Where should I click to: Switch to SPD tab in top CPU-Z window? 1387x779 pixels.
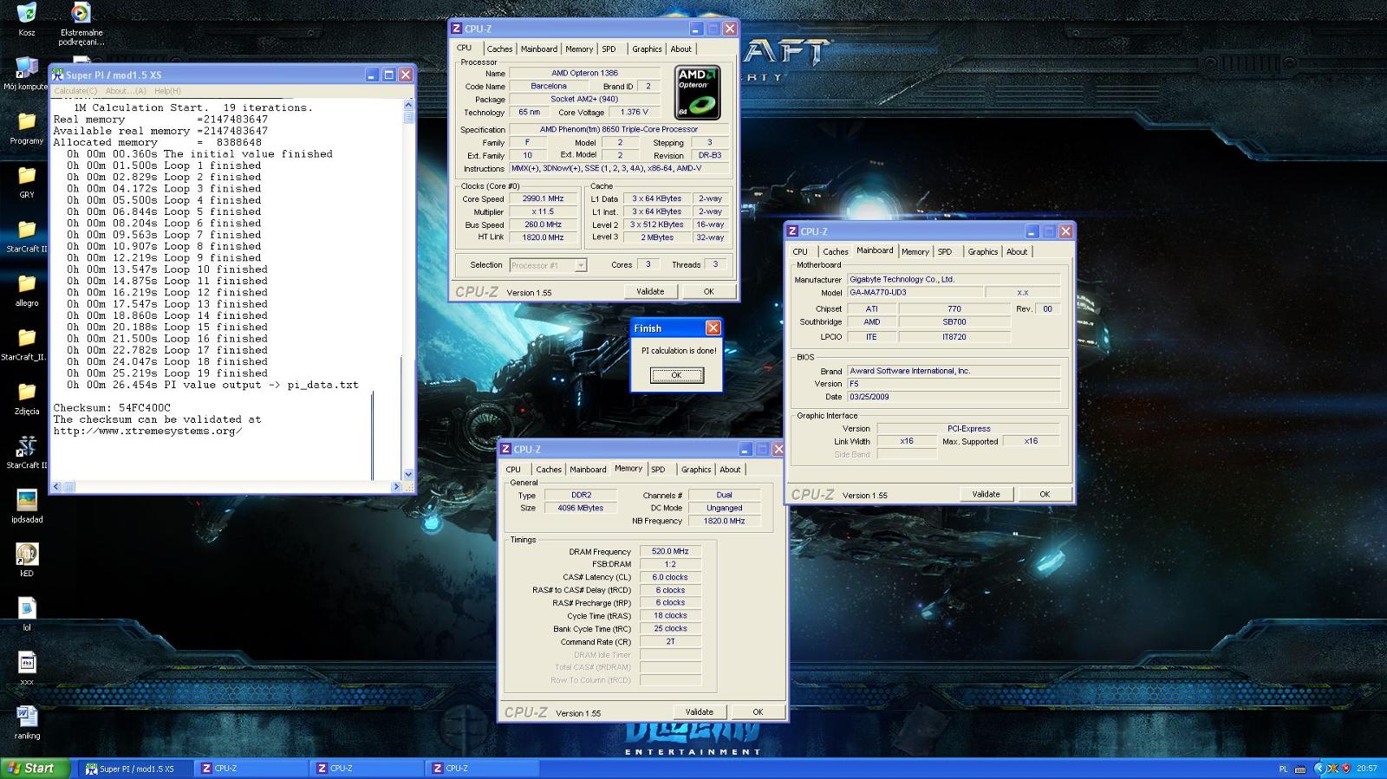tap(609, 49)
